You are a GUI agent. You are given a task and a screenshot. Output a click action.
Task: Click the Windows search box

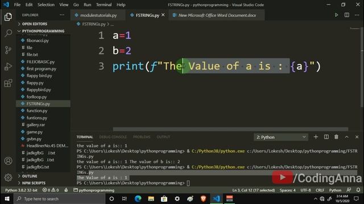click(60, 199)
